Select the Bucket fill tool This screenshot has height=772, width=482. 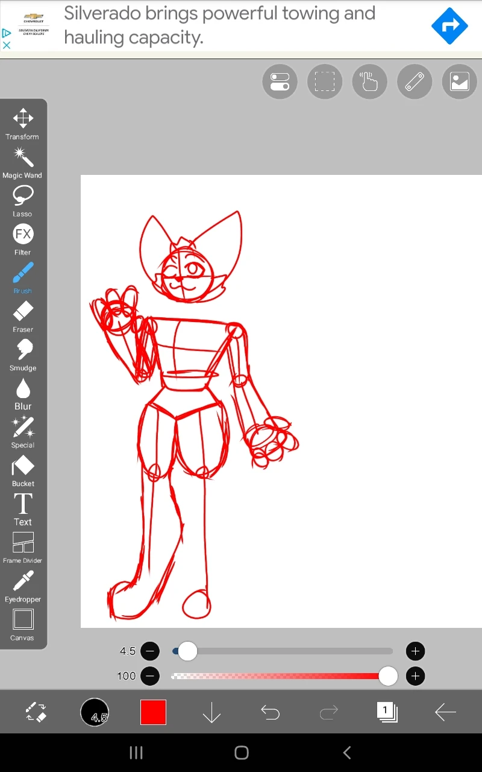click(23, 466)
